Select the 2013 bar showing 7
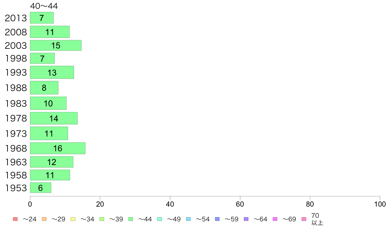Viewport: 389px width, 241px height. 42,18
